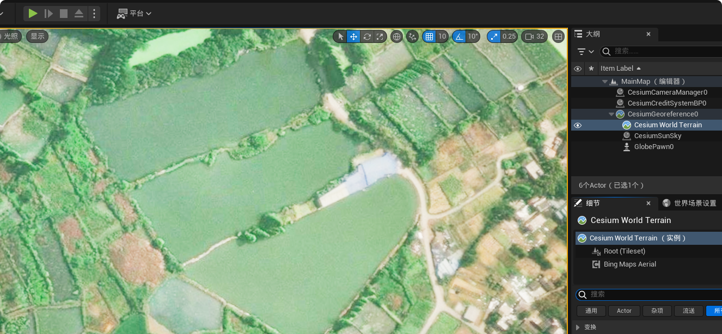Collapse the CesiumGeoreference0 tree node
The height and width of the screenshot is (334, 722).
pyautogui.click(x=611, y=114)
